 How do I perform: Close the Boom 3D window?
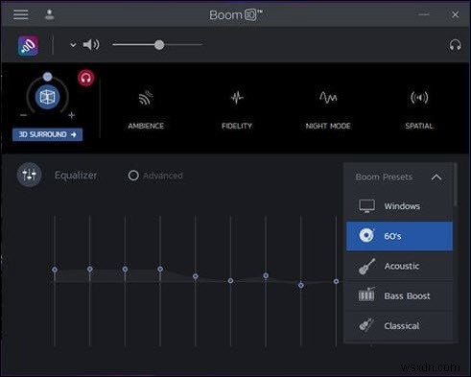(456, 14)
